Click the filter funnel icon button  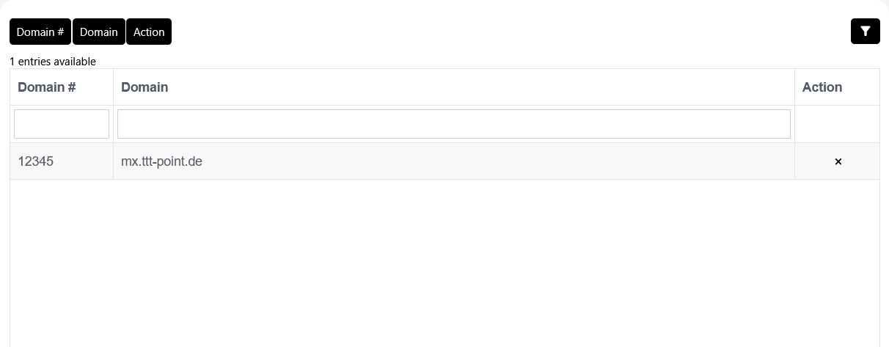pos(865,32)
